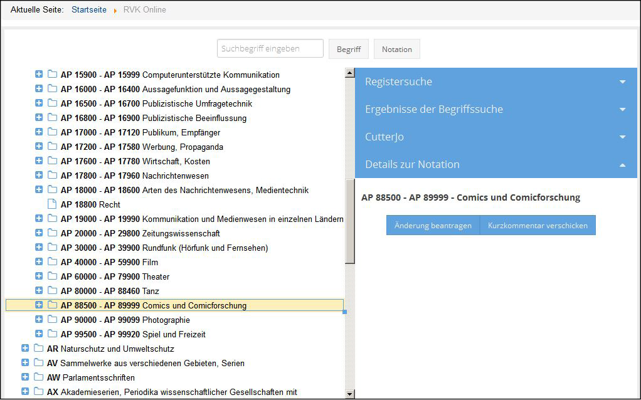Expand AP 17200 Werbung, Propaganda node
This screenshot has height=400, width=641.
click(x=39, y=146)
